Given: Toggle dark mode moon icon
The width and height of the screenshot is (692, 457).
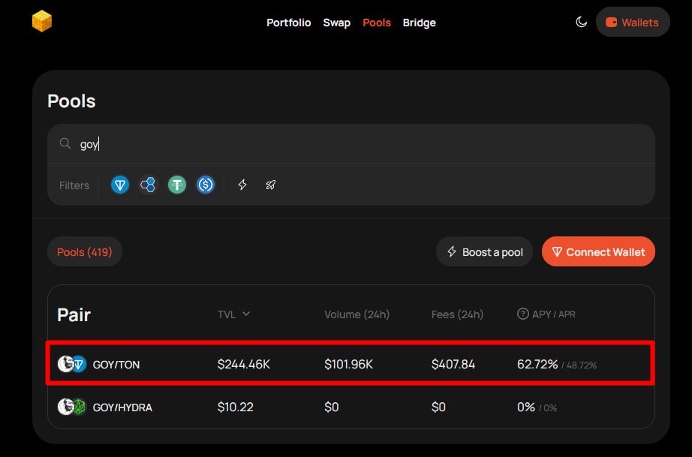Looking at the screenshot, I should coord(581,22).
